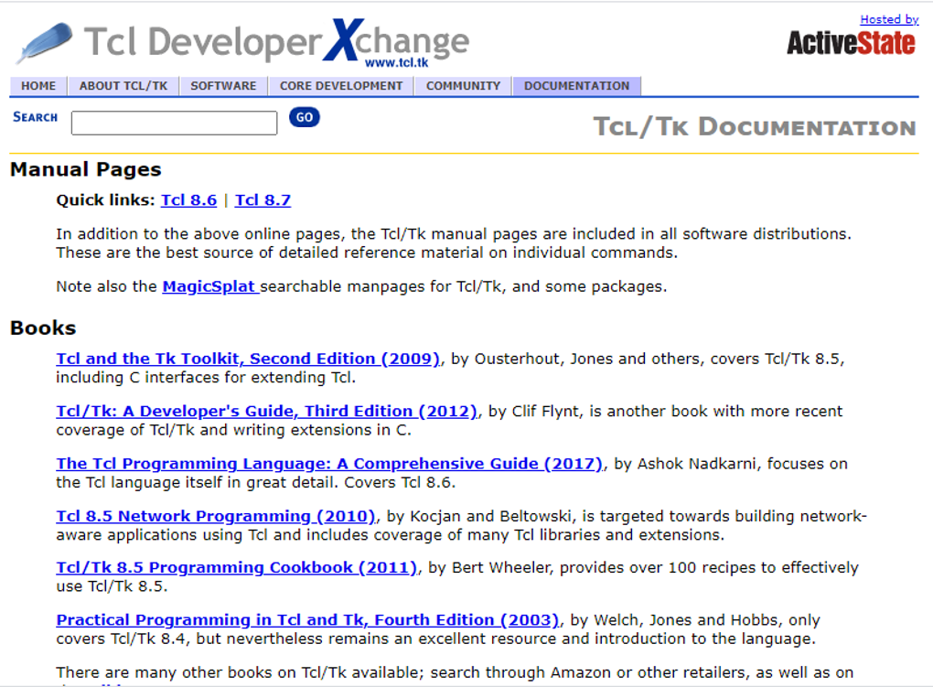933x687 pixels.
Task: Select the DOCUMENTATION tab
Action: click(x=576, y=85)
